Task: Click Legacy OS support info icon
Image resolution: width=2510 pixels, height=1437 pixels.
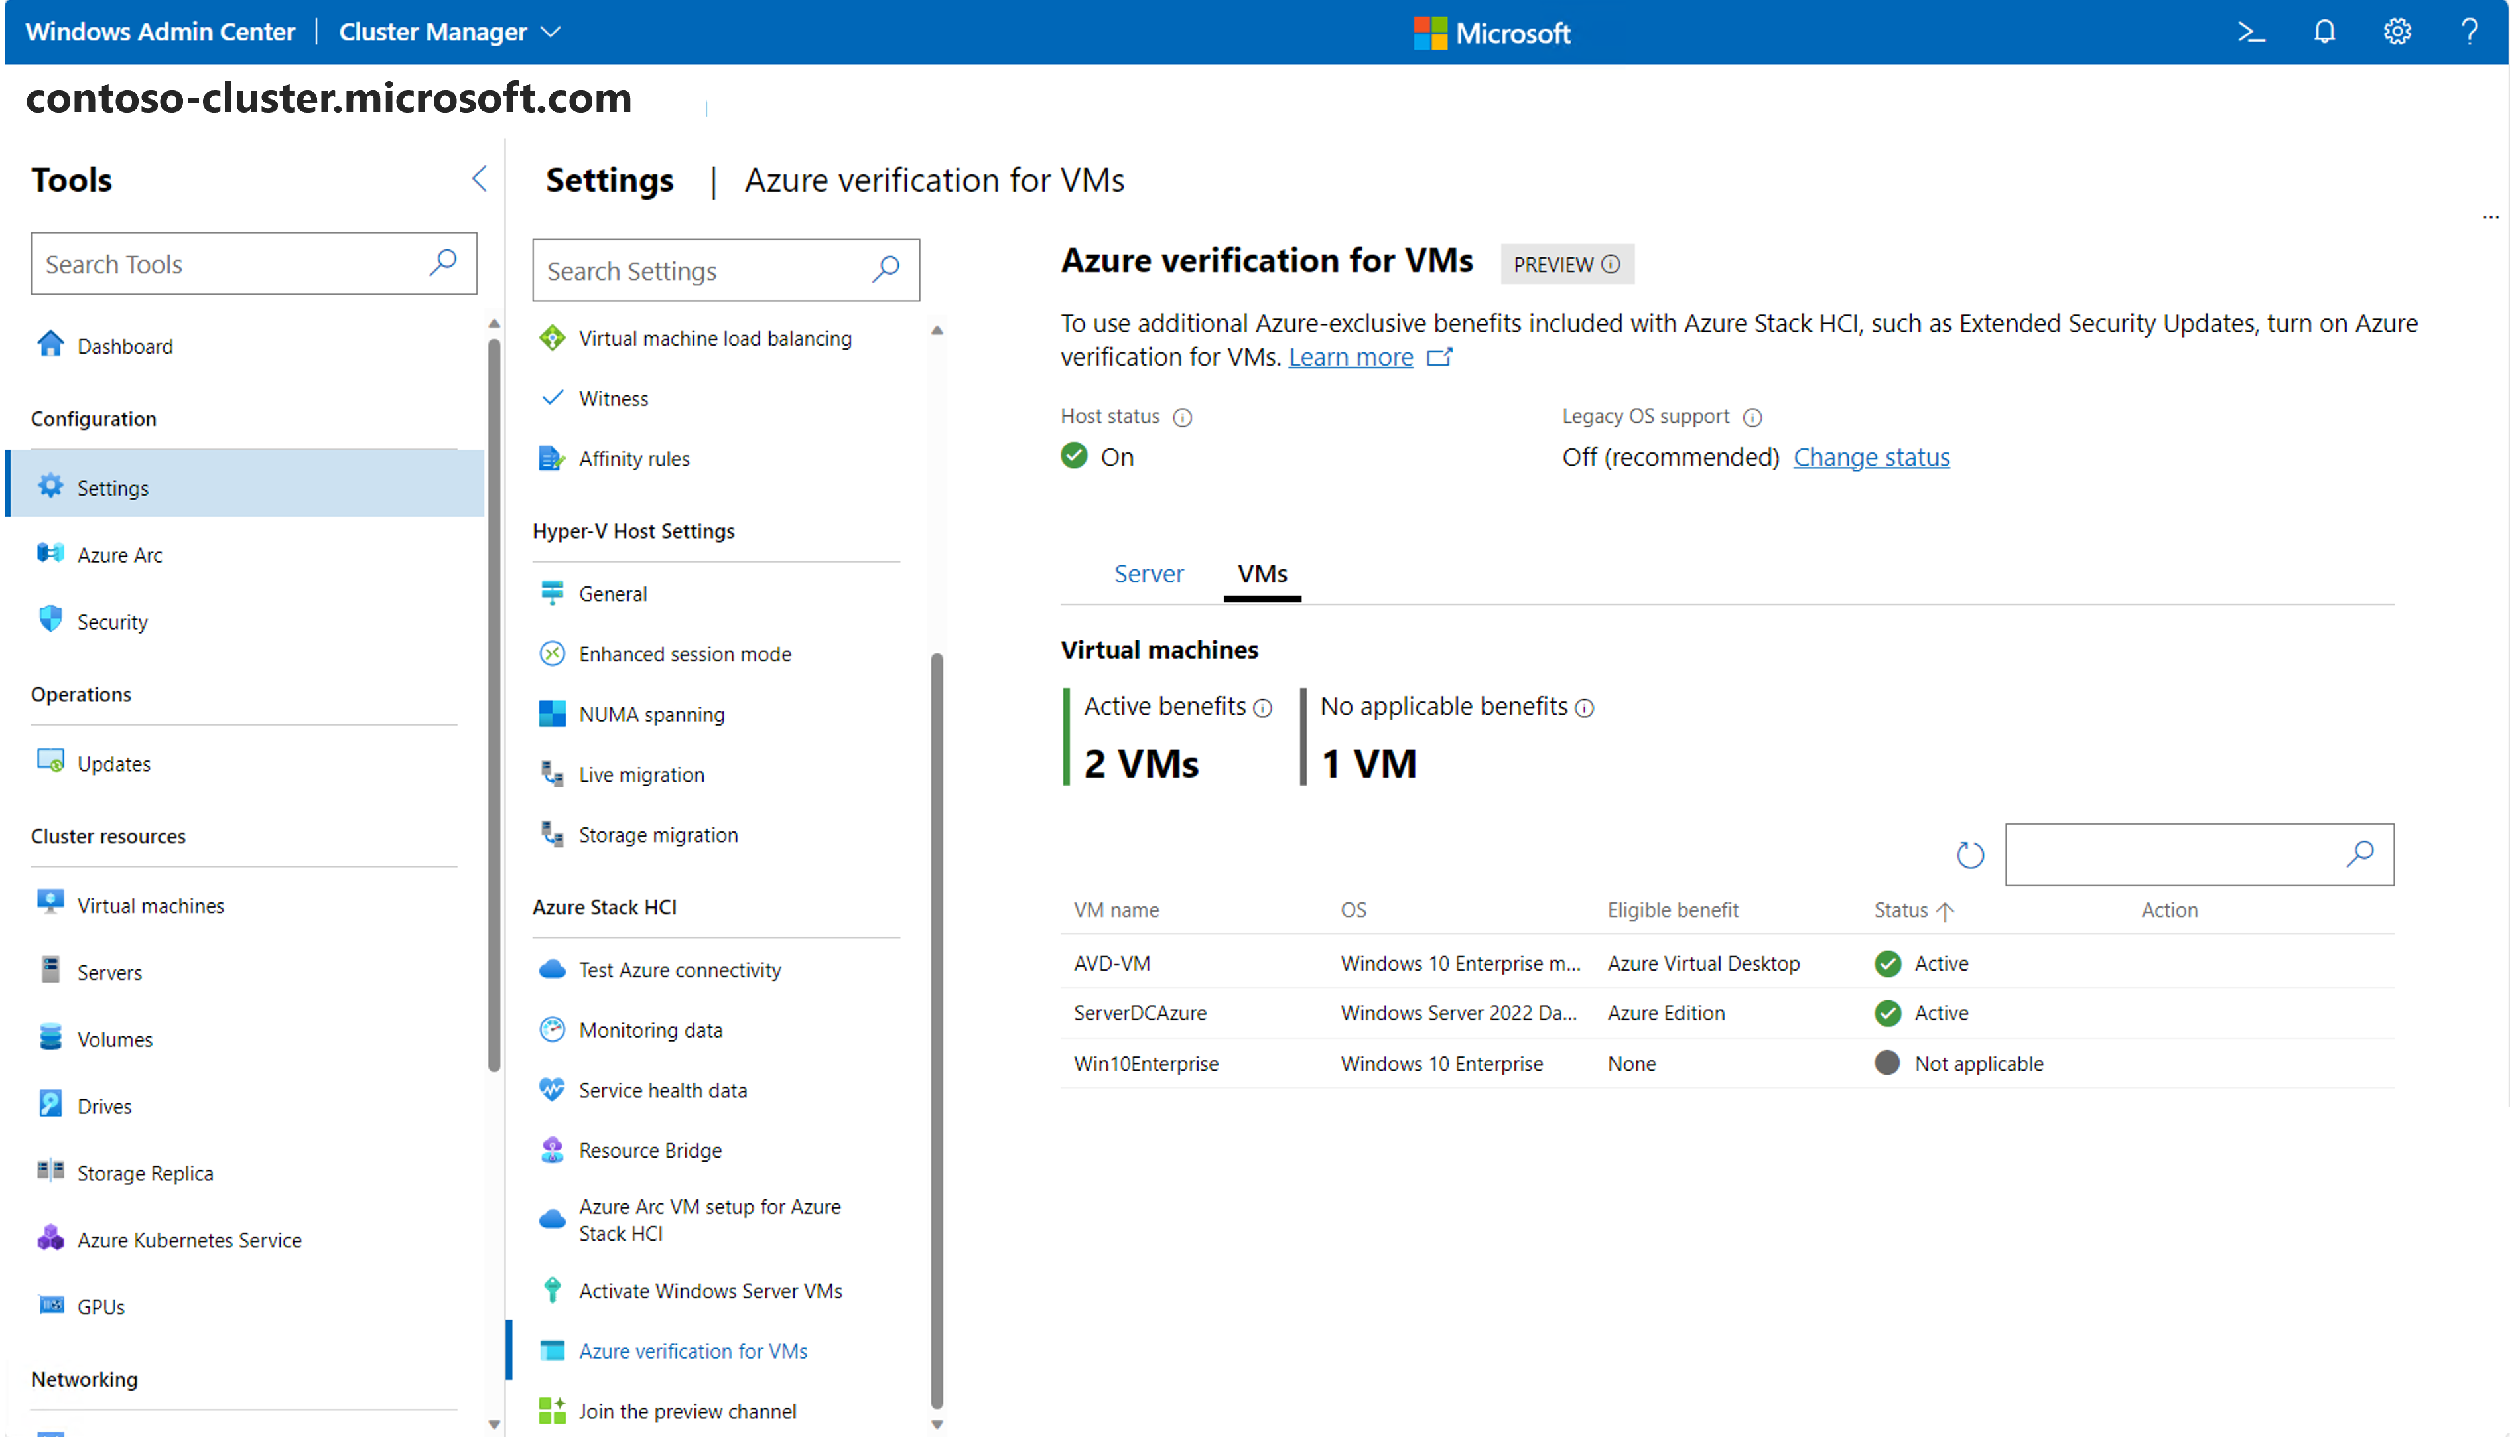Action: click(x=1752, y=417)
